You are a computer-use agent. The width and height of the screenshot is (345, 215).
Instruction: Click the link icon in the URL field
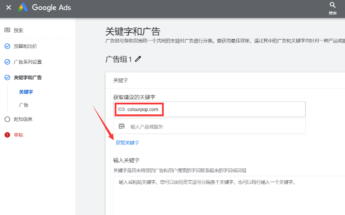click(121, 109)
